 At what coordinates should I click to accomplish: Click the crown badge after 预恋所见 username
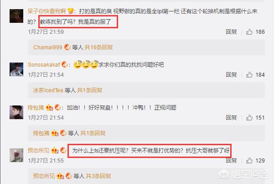[x=55, y=150]
